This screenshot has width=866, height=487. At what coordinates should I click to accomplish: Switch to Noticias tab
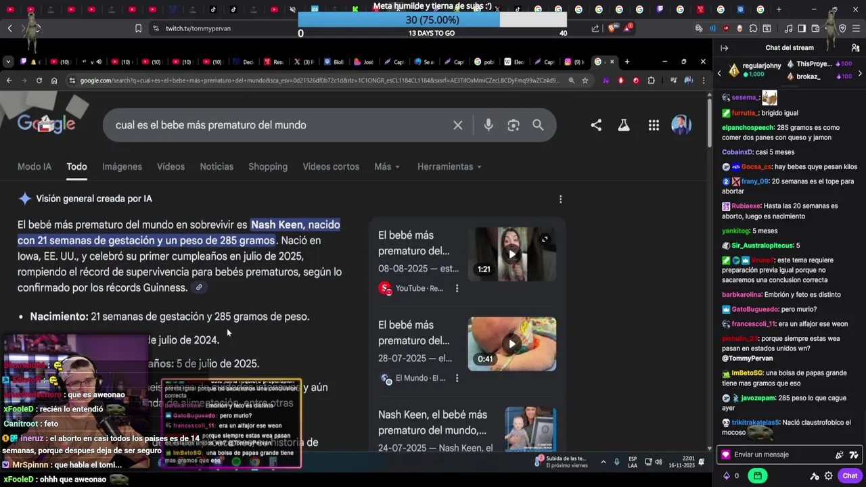(x=216, y=166)
